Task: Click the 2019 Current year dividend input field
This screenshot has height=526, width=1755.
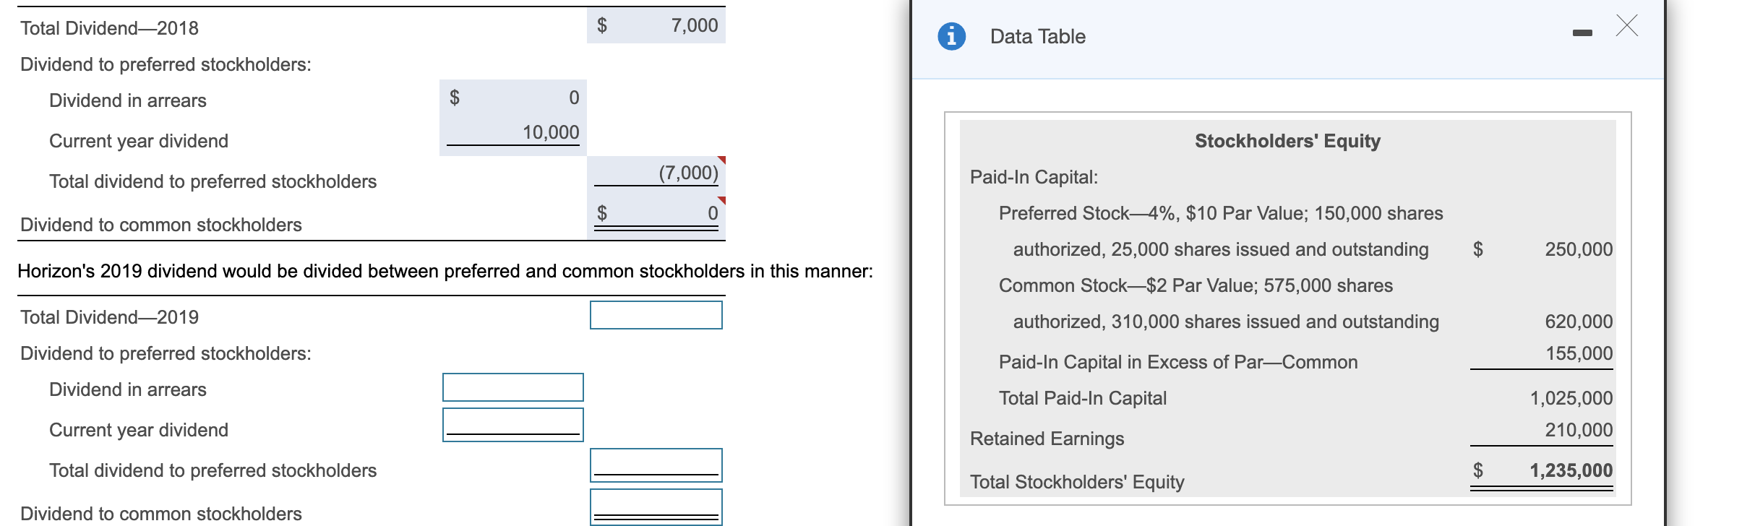Action: click(512, 425)
